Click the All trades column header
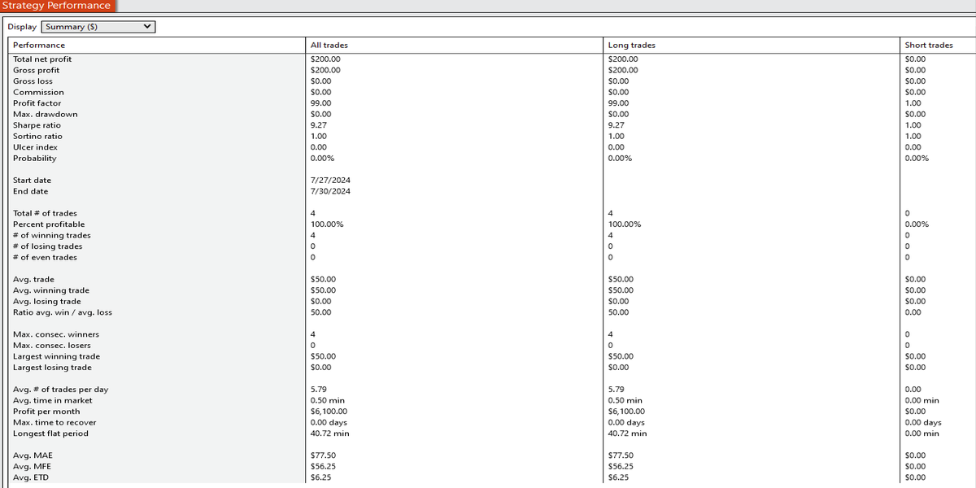The height and width of the screenshot is (488, 976). click(329, 45)
